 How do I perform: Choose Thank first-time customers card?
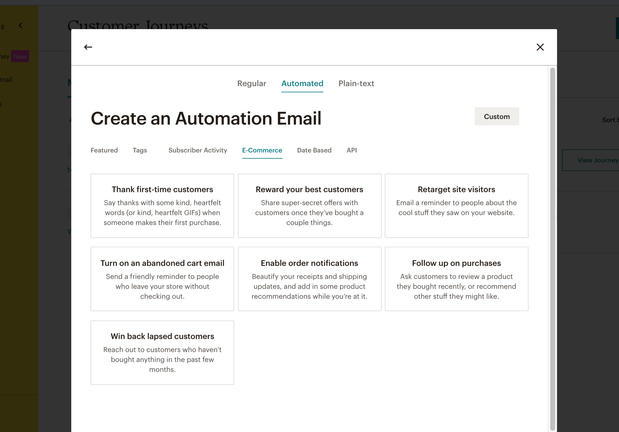pyautogui.click(x=162, y=206)
